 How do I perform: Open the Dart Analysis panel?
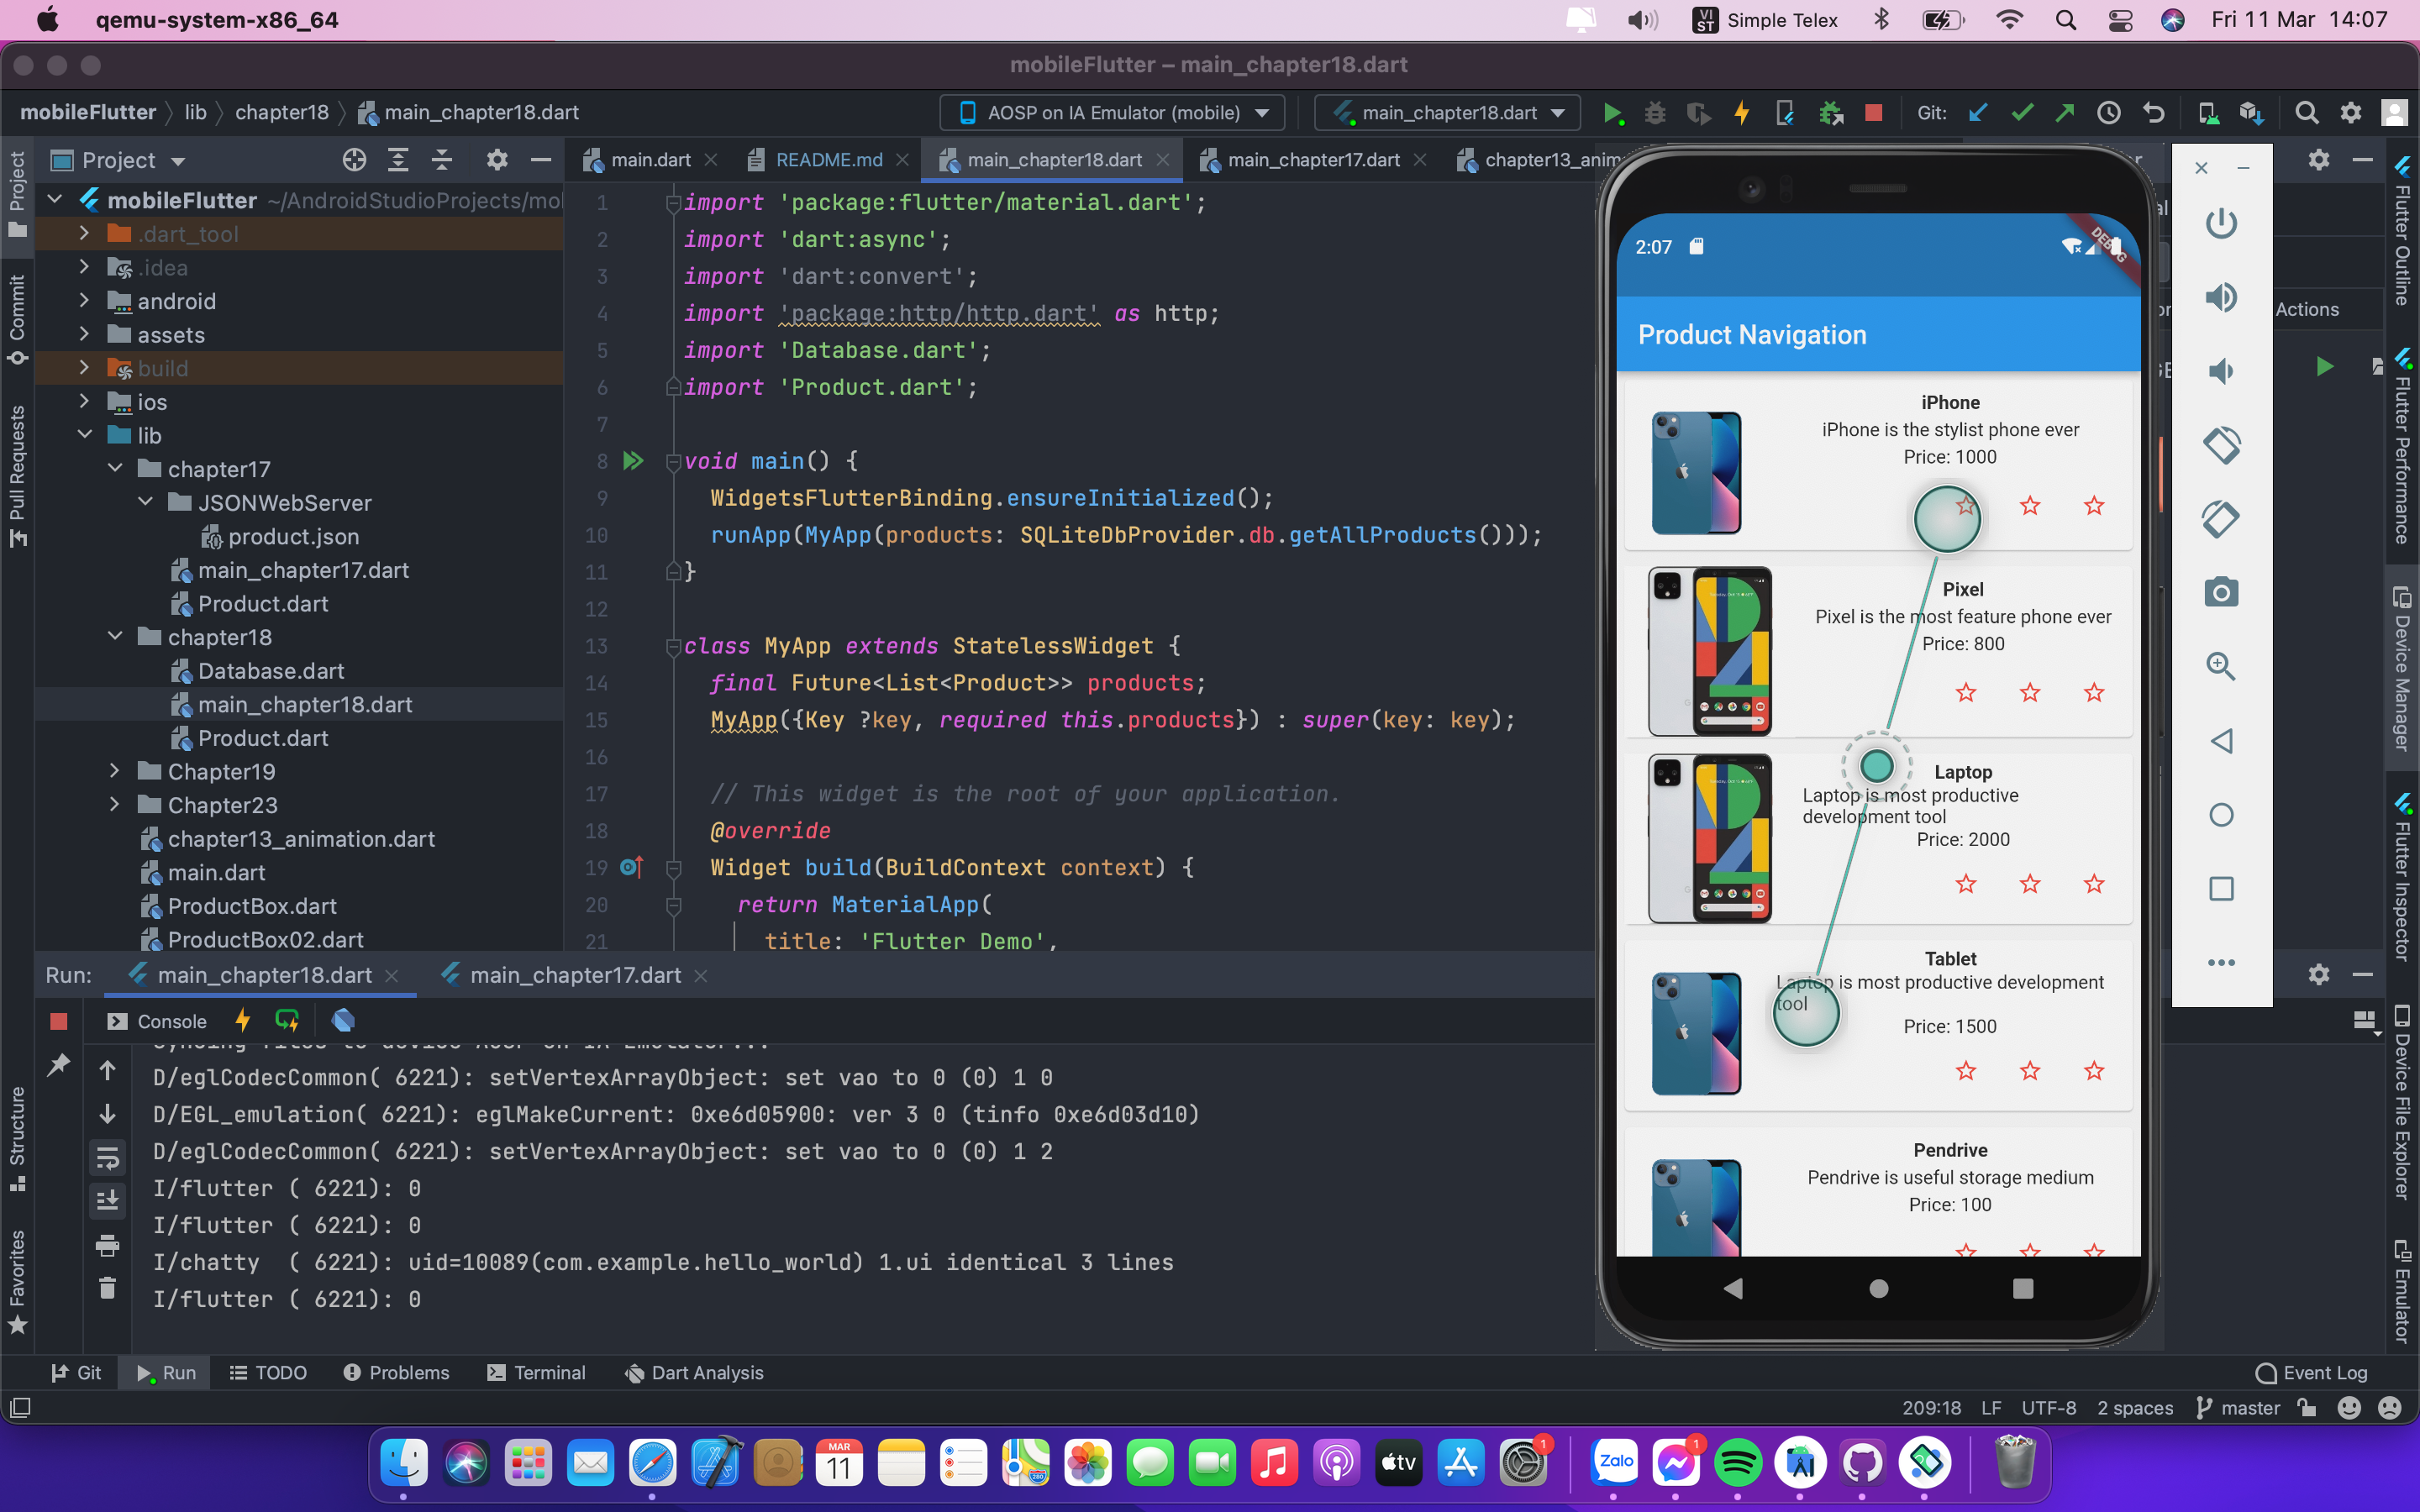point(694,1373)
